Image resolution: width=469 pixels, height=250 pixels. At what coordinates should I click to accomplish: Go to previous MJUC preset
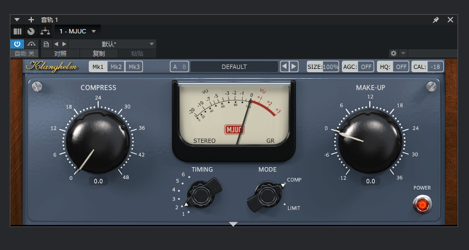pyautogui.click(x=285, y=67)
